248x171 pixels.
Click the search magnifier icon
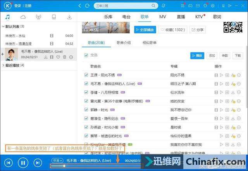(153, 6)
